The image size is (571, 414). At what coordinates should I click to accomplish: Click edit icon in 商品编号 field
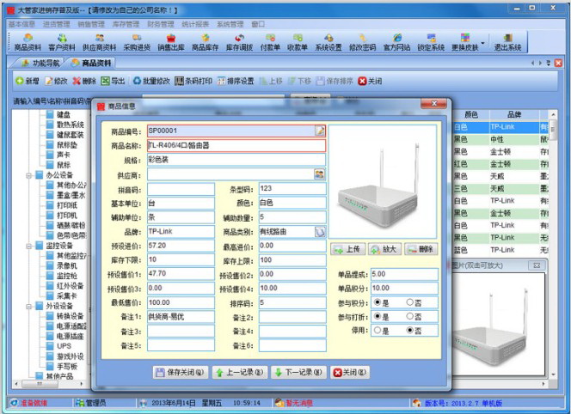pos(320,131)
